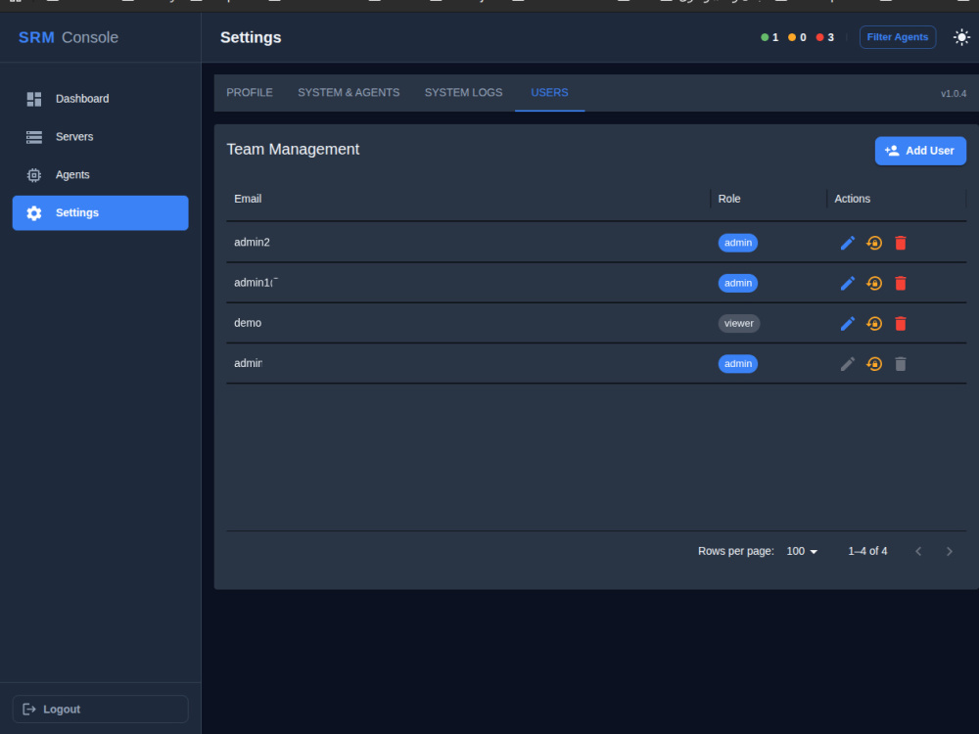This screenshot has width=979, height=734.
Task: Open Agents page in sidebar
Action: tap(101, 175)
